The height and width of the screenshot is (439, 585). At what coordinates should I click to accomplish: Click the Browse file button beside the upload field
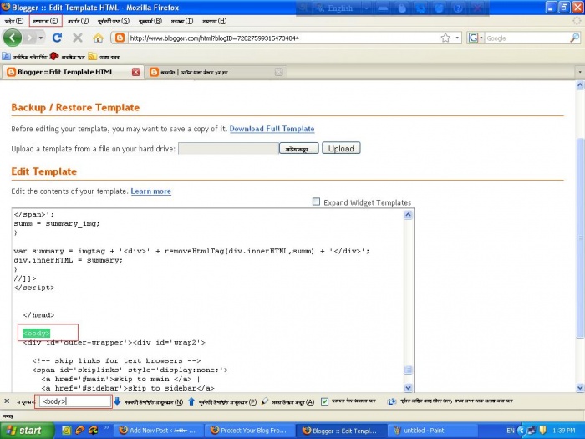299,149
